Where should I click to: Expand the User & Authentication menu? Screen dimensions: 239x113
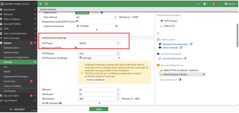click(x=19, y=33)
